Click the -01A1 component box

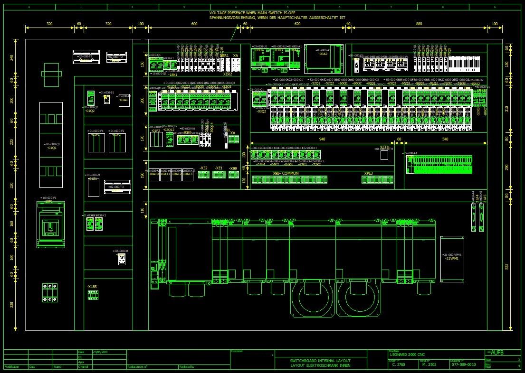pos(124,100)
